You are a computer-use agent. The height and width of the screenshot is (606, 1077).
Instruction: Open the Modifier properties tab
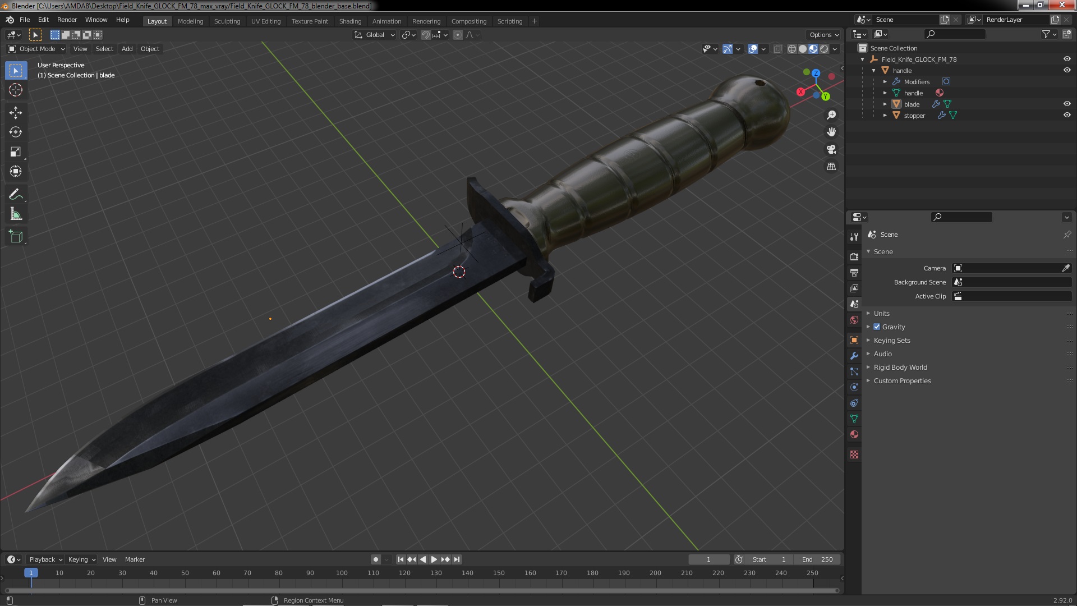pyautogui.click(x=854, y=356)
